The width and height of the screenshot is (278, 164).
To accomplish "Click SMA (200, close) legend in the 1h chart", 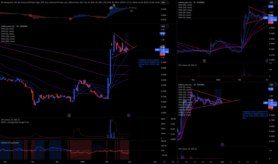I will pos(185,5).
